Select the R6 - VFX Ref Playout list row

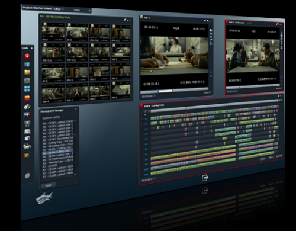(x=58, y=159)
